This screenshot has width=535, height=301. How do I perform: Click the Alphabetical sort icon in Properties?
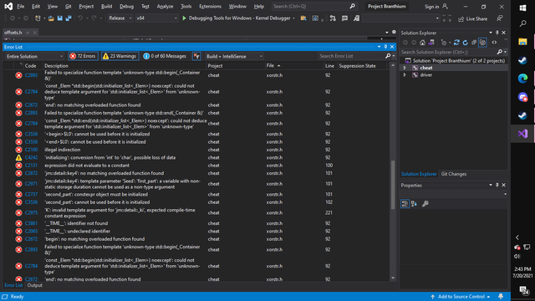[414, 204]
